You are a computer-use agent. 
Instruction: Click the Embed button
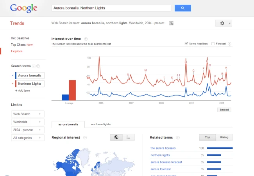tap(224, 110)
